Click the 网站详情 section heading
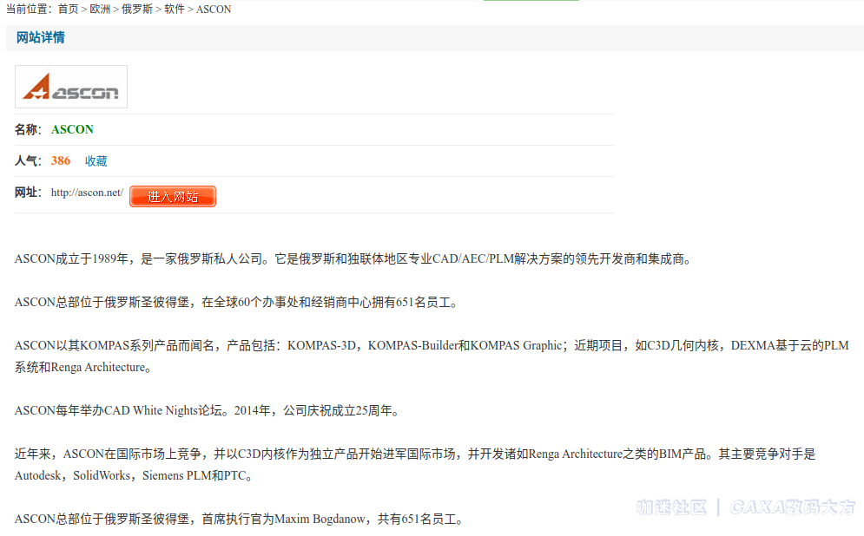Screen dimensions: 864x536 [x=40, y=37]
